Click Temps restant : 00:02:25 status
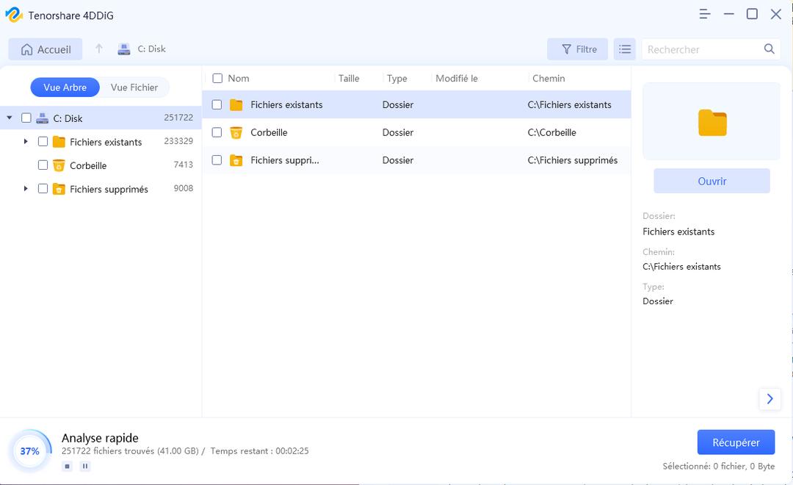This screenshot has width=793, height=485. [x=259, y=450]
